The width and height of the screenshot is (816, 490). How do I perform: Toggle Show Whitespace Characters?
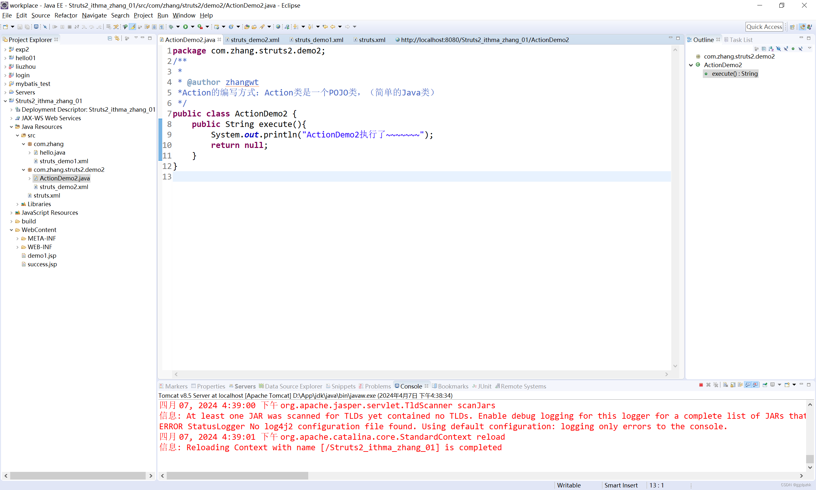pyautogui.click(x=162, y=27)
